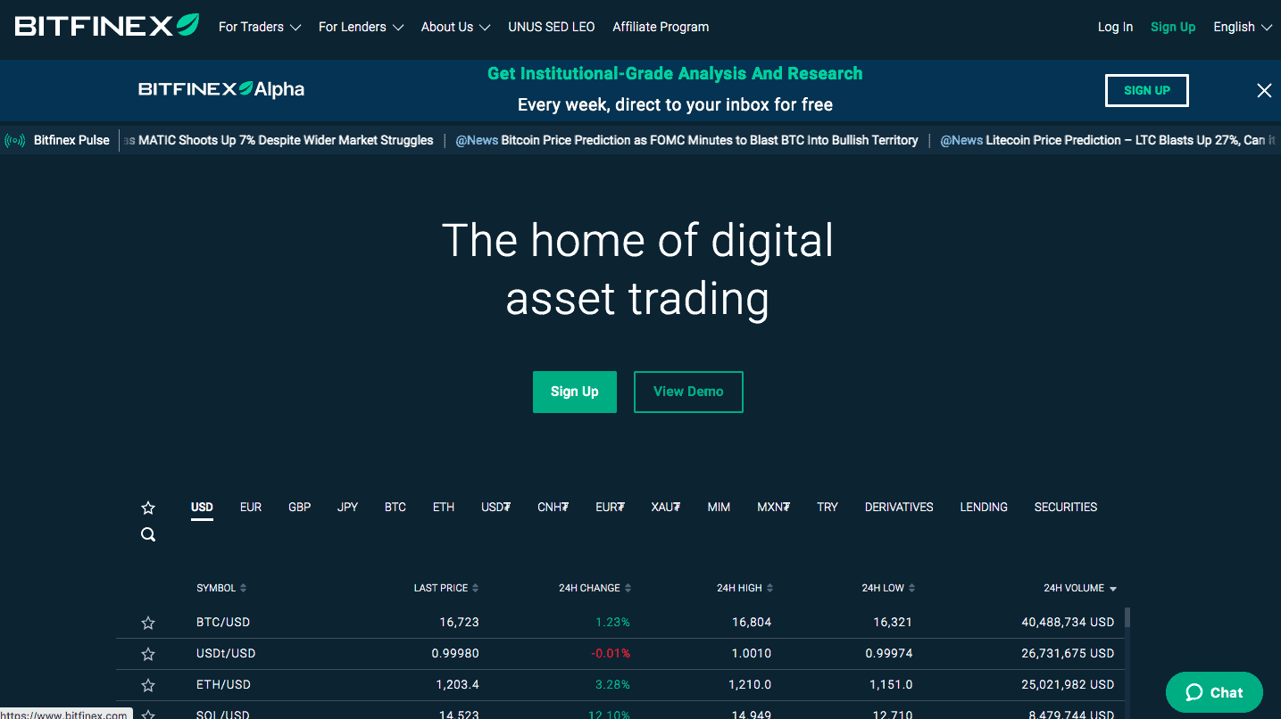Open the Bitfinex Pulse broadcast icon
The width and height of the screenshot is (1281, 719).
tap(14, 140)
